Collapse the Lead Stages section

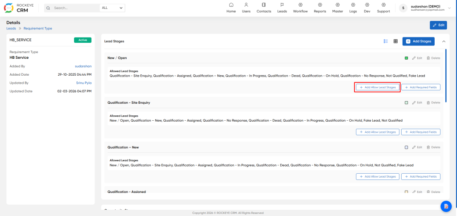pos(444,41)
